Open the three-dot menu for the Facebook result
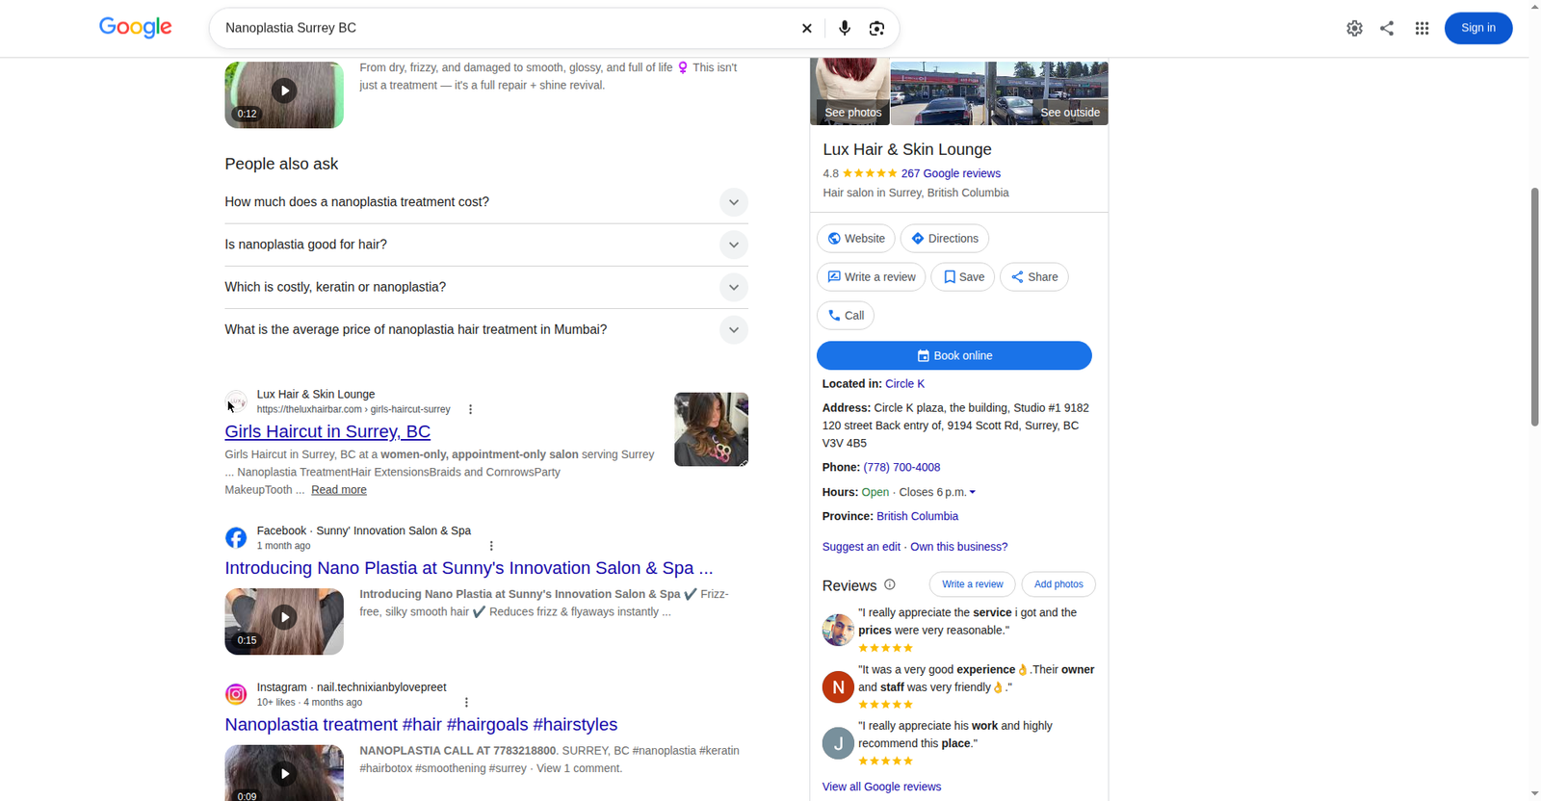The height and width of the screenshot is (801, 1541). pos(491,546)
